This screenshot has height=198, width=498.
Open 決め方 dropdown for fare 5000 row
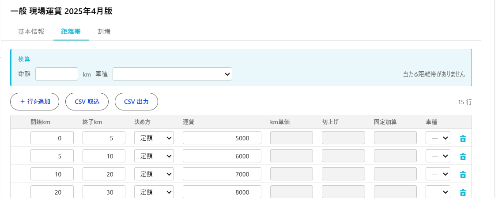pos(154,138)
